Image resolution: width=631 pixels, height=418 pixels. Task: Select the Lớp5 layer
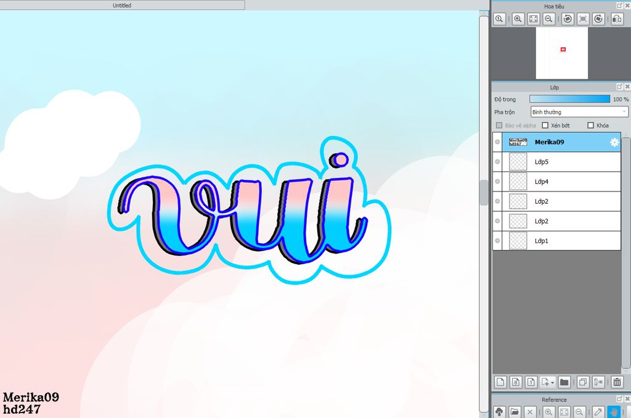[x=557, y=161]
